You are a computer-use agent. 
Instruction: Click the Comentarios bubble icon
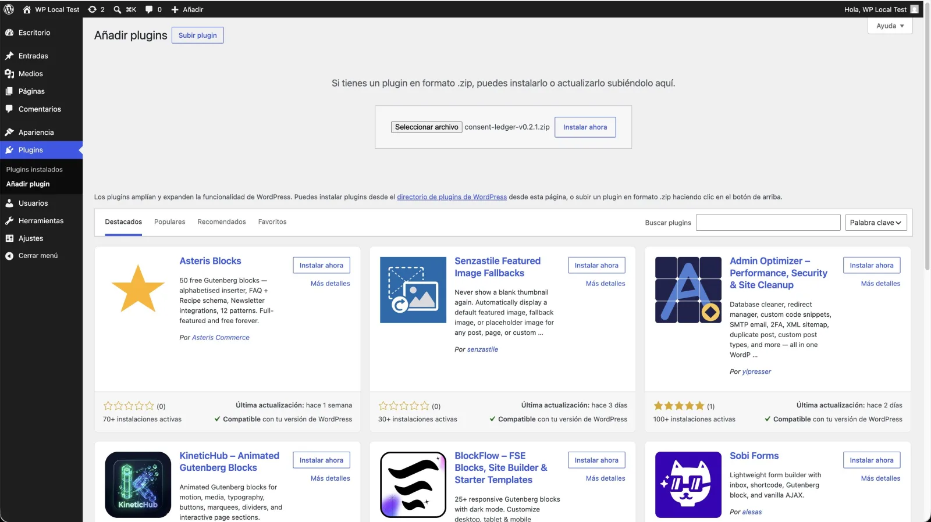click(9, 109)
